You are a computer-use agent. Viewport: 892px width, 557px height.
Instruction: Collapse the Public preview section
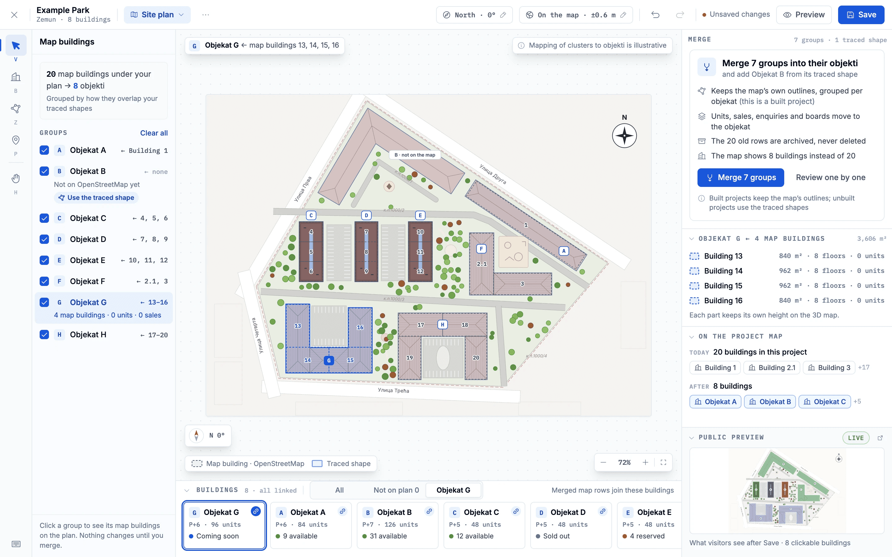pyautogui.click(x=692, y=438)
